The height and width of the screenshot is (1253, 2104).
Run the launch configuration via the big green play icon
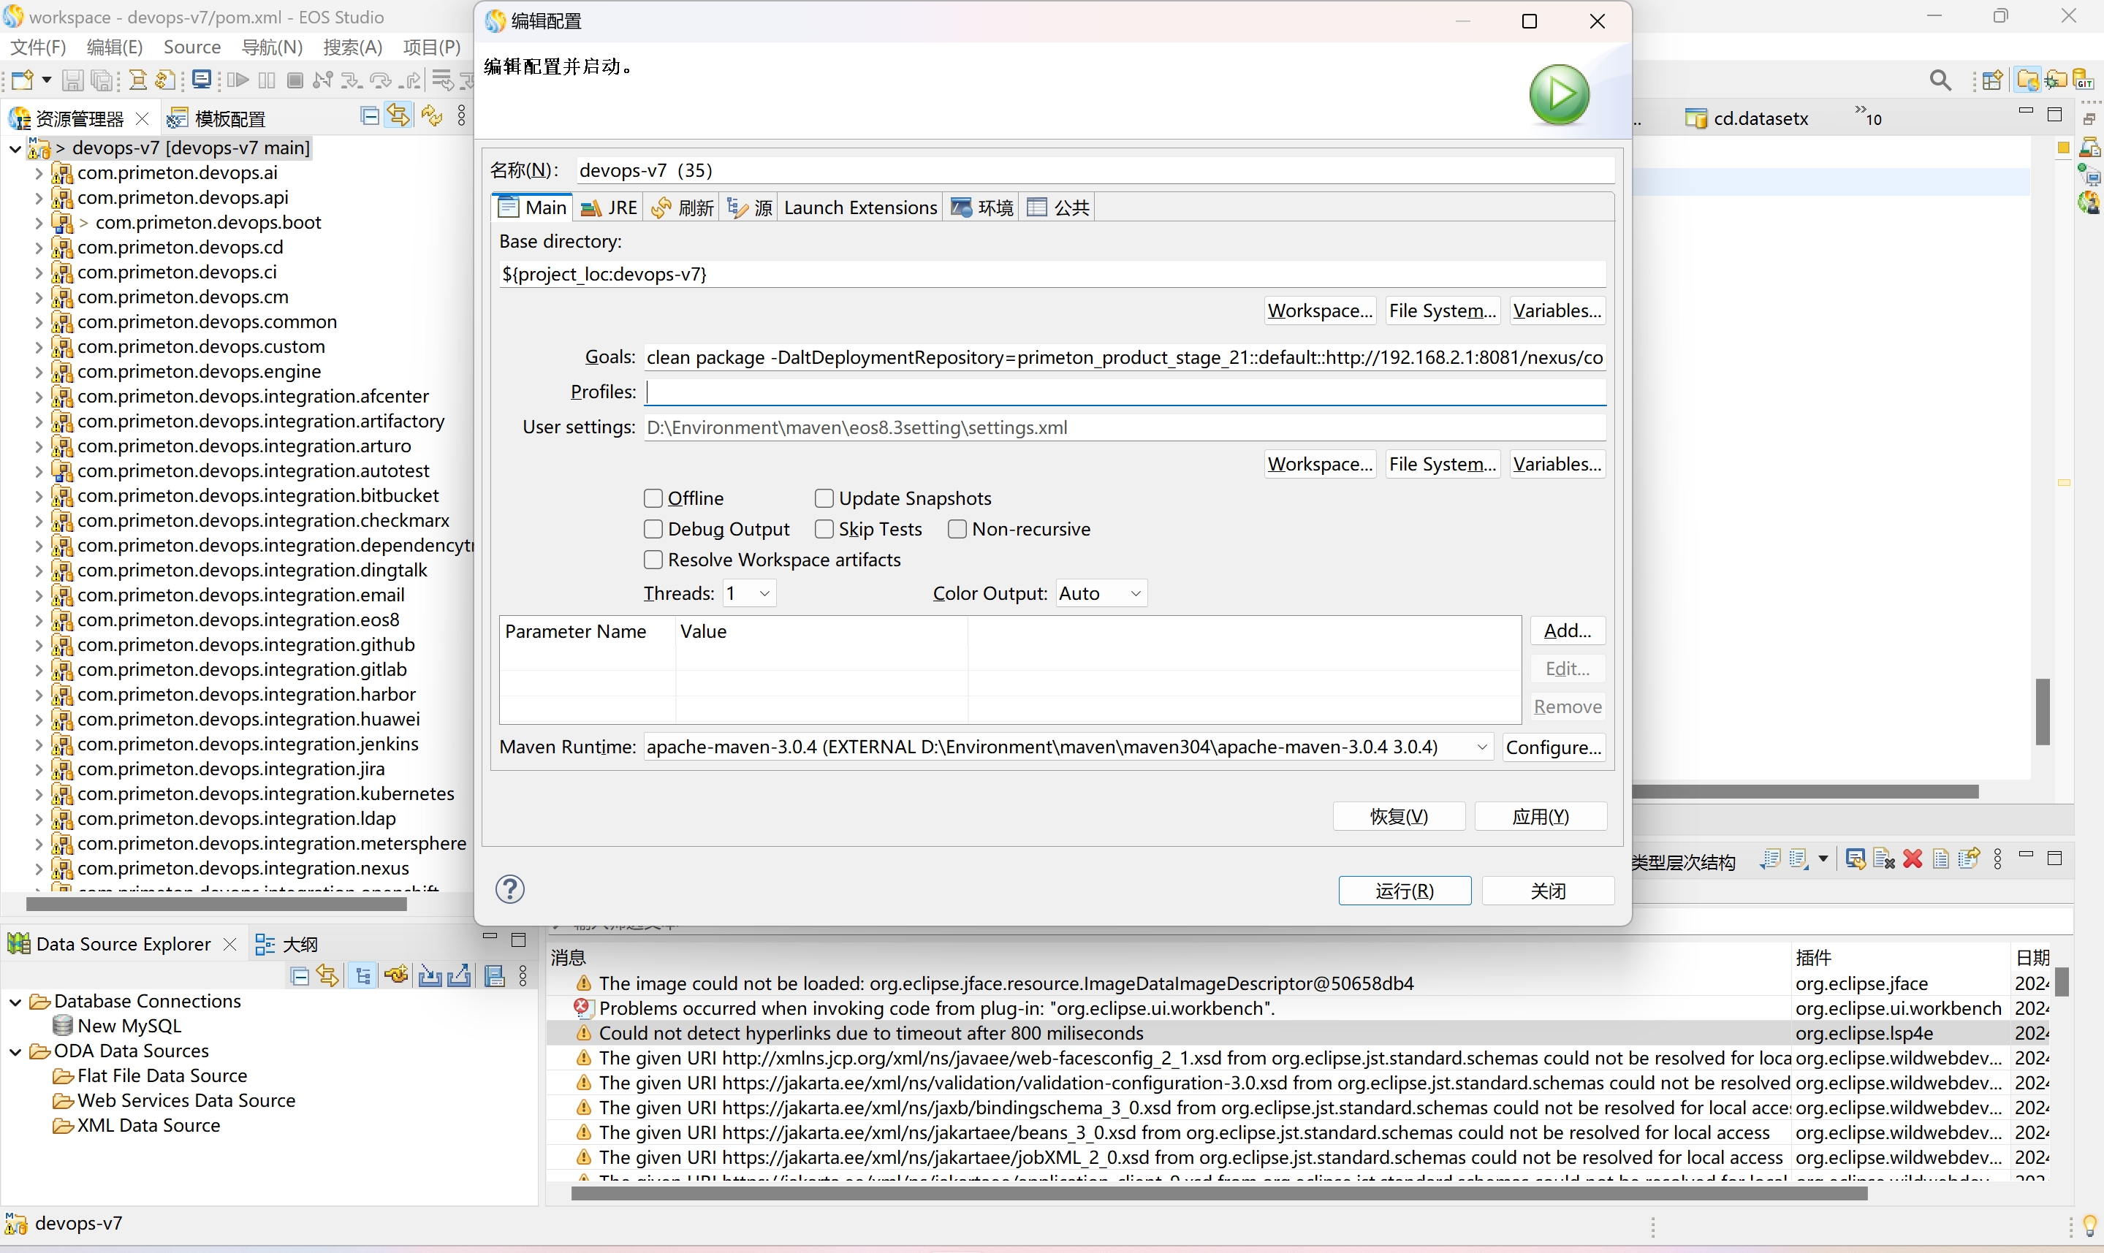[x=1558, y=94]
